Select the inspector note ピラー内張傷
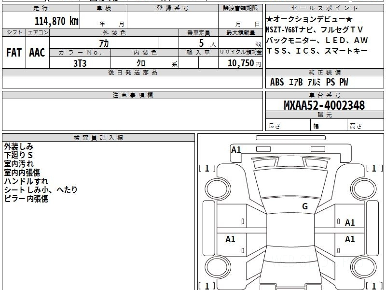 (26, 199)
